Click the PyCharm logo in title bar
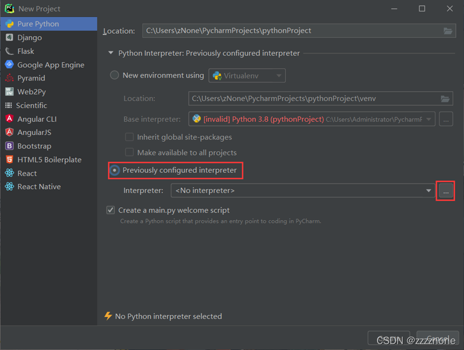 (x=10, y=9)
